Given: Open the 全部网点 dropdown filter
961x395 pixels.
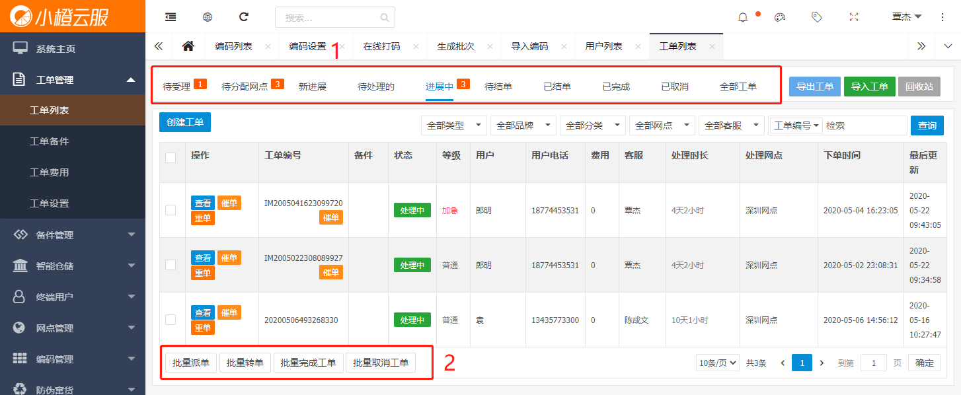Looking at the screenshot, I should 662,126.
